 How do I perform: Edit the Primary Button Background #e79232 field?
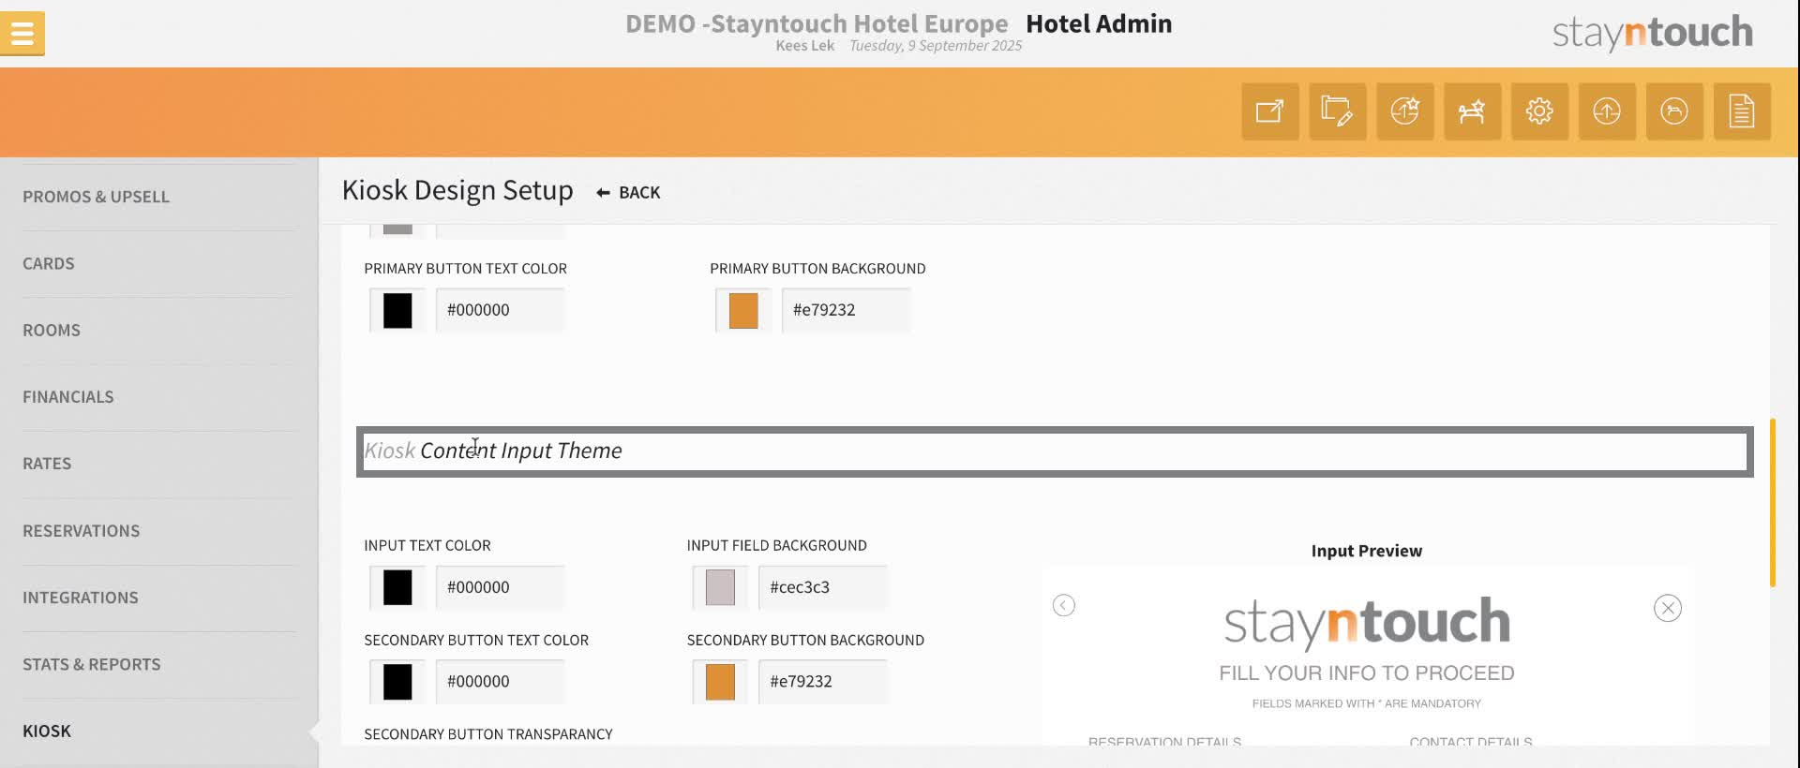pyautogui.click(x=847, y=310)
